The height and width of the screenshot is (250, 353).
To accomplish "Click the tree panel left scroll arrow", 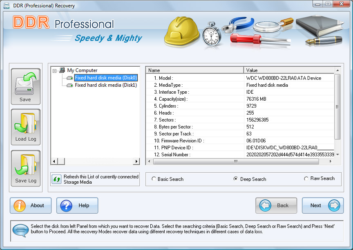I will point(54,161).
